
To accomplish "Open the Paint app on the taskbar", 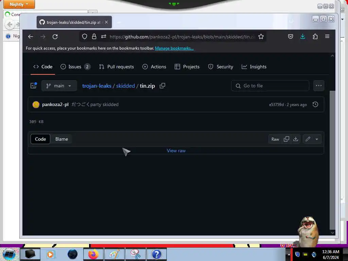I will [114, 254].
